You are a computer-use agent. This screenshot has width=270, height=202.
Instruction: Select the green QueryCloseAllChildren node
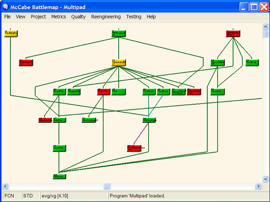coord(179,91)
